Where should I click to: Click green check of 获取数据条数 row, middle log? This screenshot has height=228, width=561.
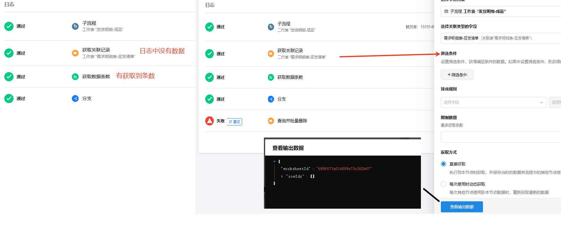[x=210, y=77]
